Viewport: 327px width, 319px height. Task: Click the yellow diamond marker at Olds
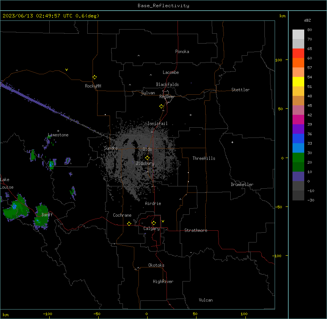click(x=147, y=158)
